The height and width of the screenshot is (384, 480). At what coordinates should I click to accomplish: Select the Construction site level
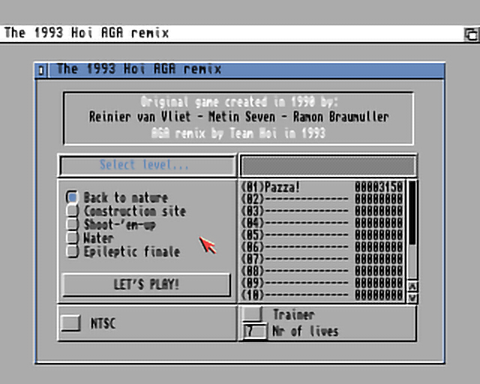(72, 211)
